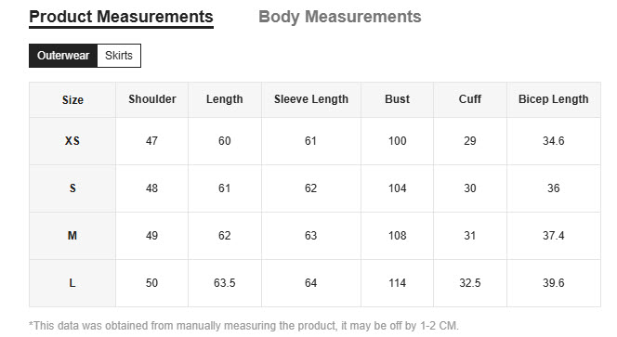Select the L size row label

click(72, 283)
